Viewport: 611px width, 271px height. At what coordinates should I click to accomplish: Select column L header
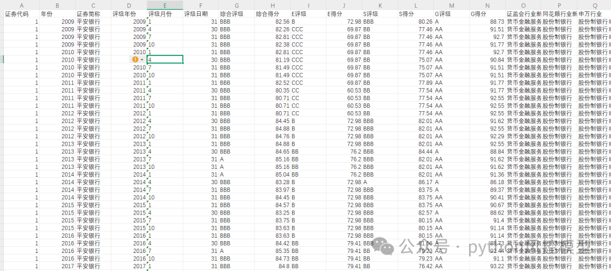(x=416, y=6)
